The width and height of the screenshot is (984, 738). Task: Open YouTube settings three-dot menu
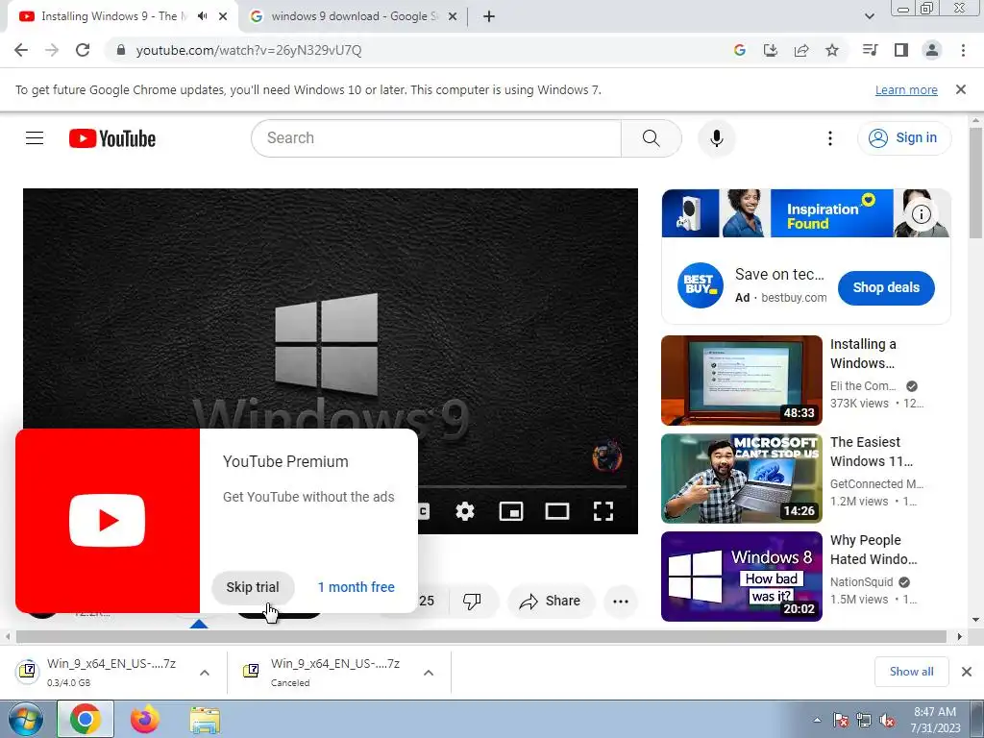tap(829, 138)
